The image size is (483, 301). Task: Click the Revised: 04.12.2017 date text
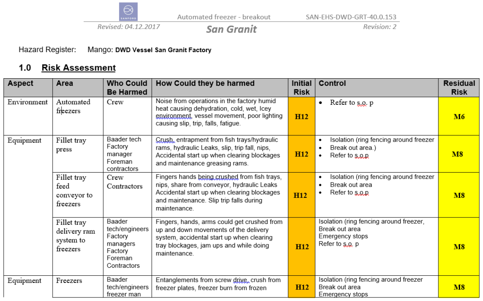click(x=128, y=26)
